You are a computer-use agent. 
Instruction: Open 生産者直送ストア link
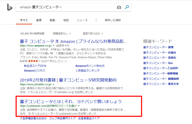coord(89,118)
